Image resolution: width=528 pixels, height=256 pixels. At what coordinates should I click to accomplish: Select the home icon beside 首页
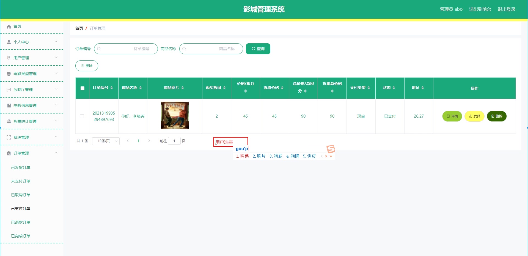click(x=8, y=26)
